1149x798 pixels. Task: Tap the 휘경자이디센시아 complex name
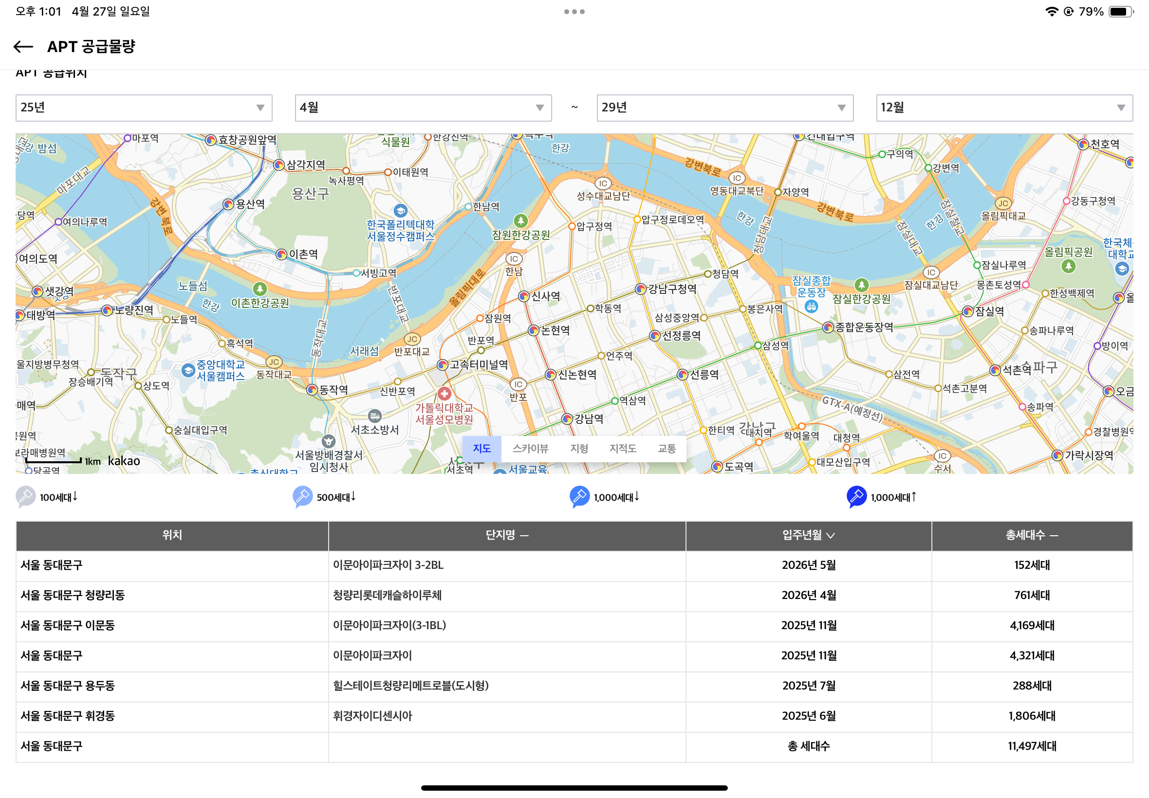tap(372, 715)
